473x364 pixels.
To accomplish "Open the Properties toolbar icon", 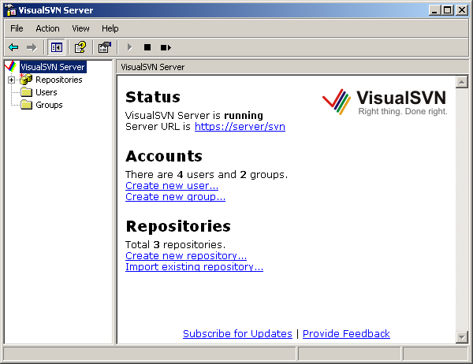I will click(x=105, y=47).
